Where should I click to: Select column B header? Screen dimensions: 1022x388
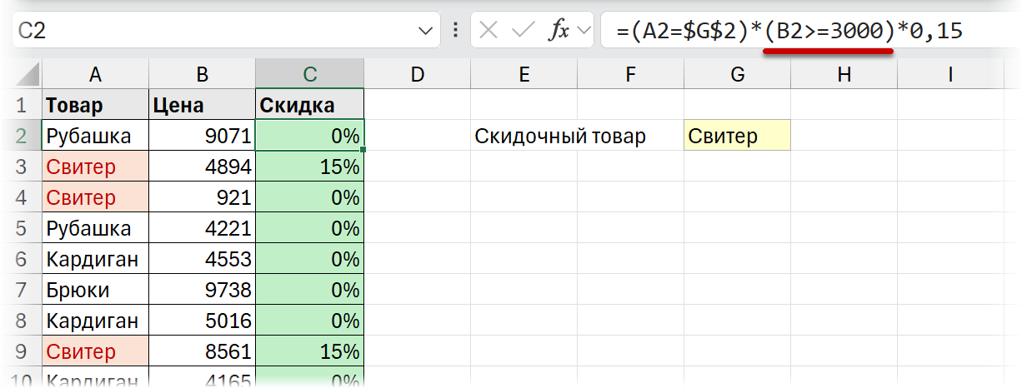(203, 75)
